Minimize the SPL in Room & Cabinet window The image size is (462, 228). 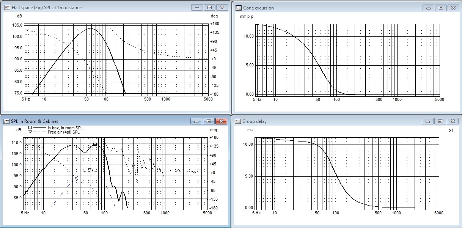pos(197,121)
